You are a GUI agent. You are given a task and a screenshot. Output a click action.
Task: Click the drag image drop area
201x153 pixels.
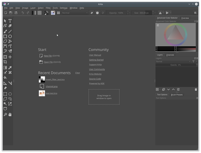click(104, 97)
